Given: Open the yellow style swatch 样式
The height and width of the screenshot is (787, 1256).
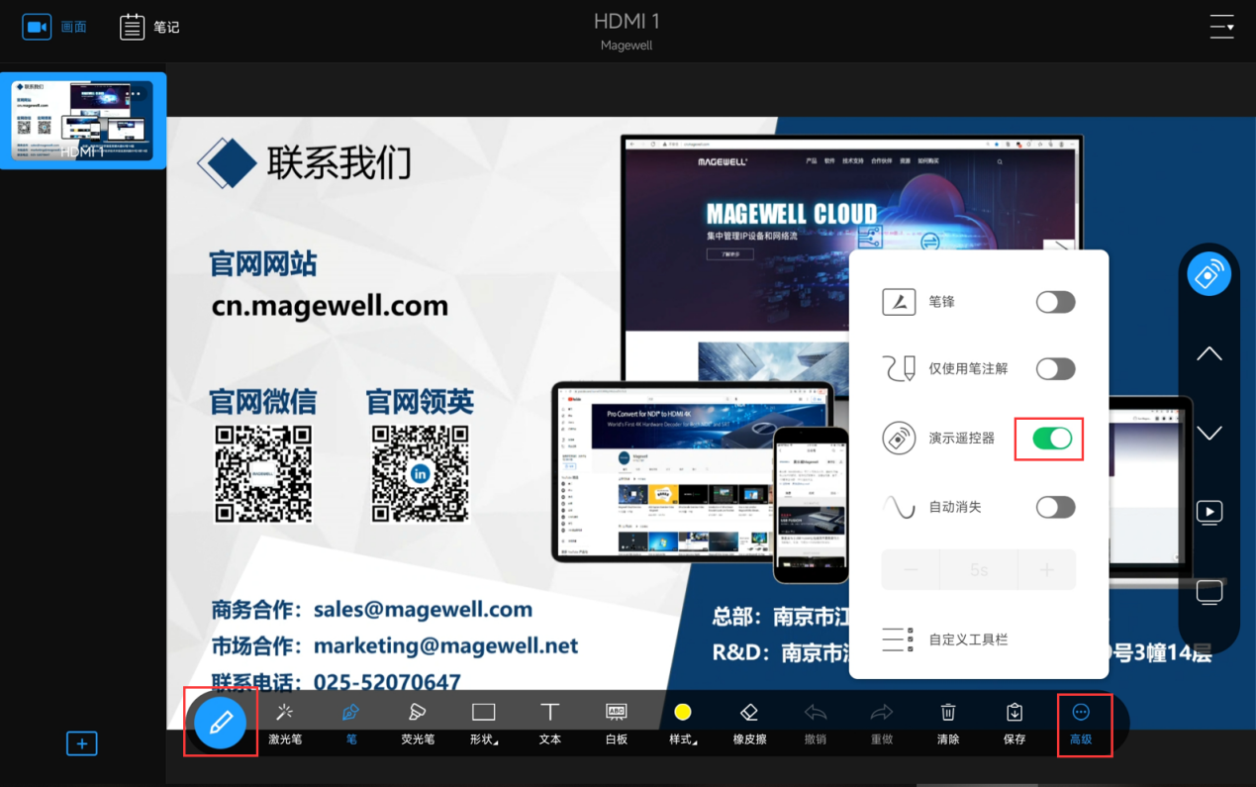Looking at the screenshot, I should coord(682,724).
